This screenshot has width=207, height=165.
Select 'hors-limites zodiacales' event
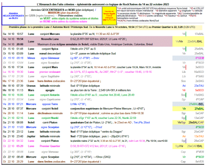click(x=51, y=81)
